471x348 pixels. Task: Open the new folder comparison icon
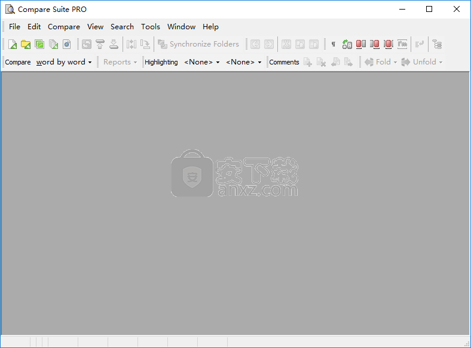click(x=26, y=44)
